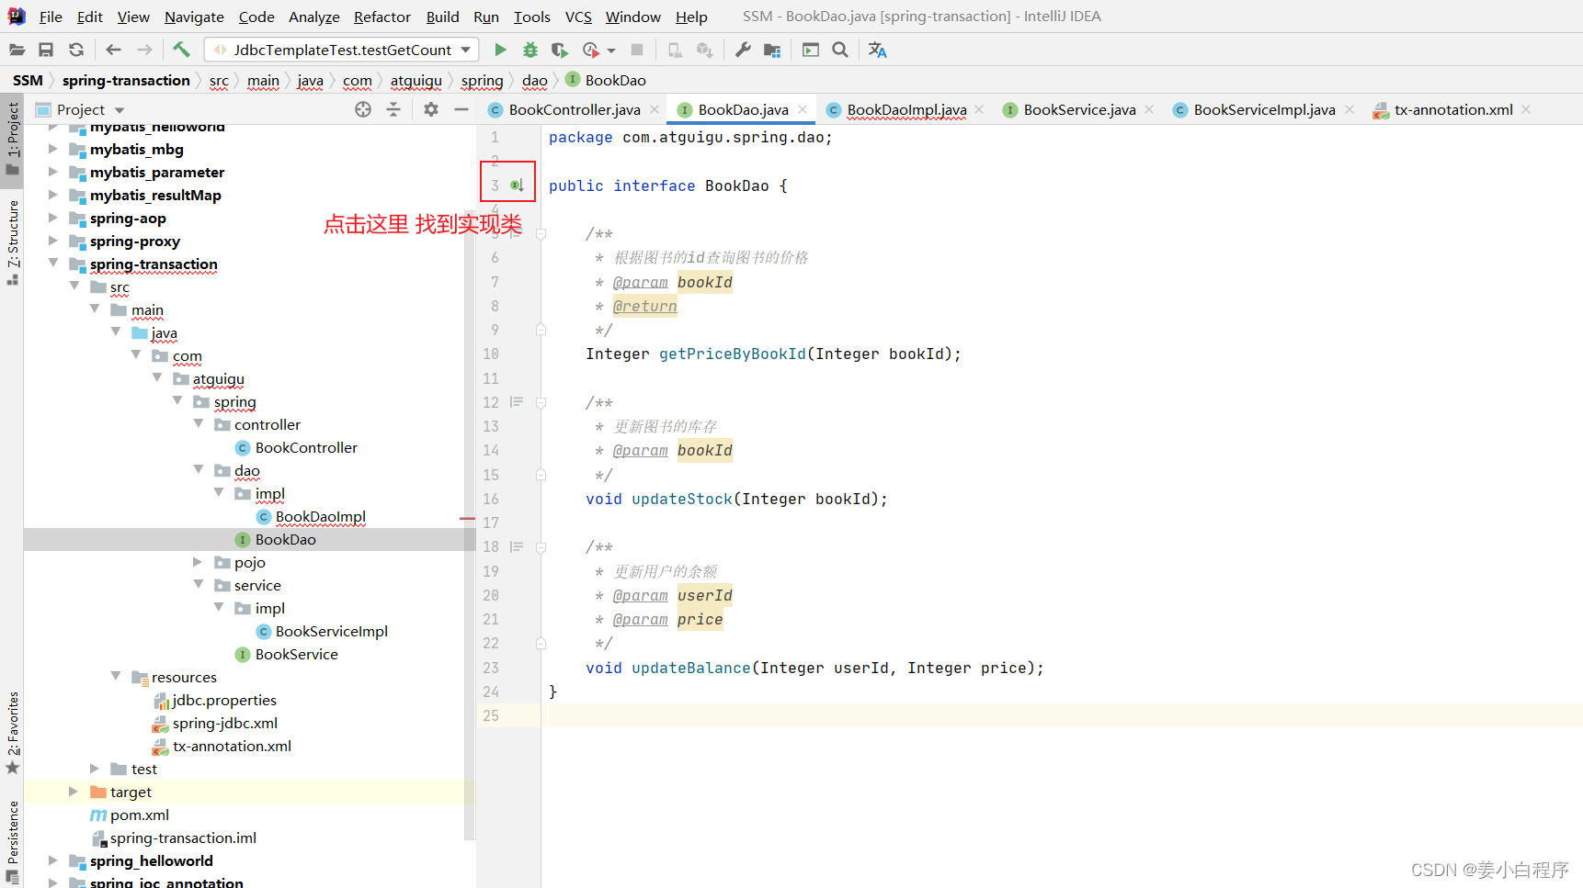Select BookServiceImpl in project tree
The image size is (1583, 888).
coord(331,631)
